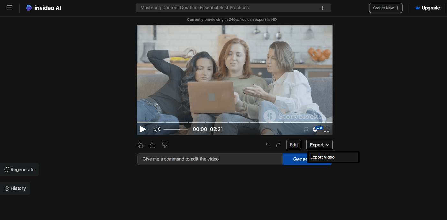Give the video a thumbs down

click(x=164, y=145)
